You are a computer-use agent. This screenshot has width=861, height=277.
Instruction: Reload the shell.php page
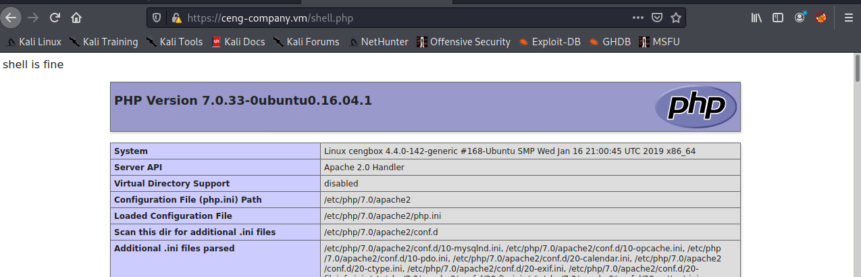click(55, 18)
